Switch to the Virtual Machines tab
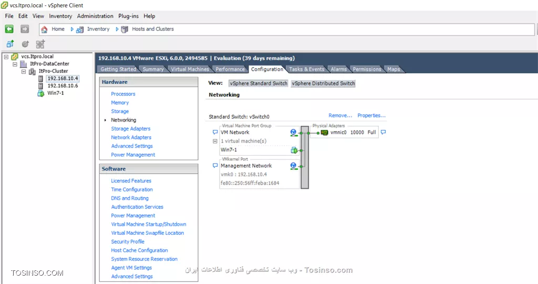This screenshot has width=538, height=284. [x=190, y=69]
